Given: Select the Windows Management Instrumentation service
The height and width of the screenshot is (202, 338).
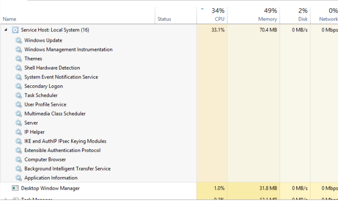Looking at the screenshot, I should pyautogui.click(x=68, y=50).
